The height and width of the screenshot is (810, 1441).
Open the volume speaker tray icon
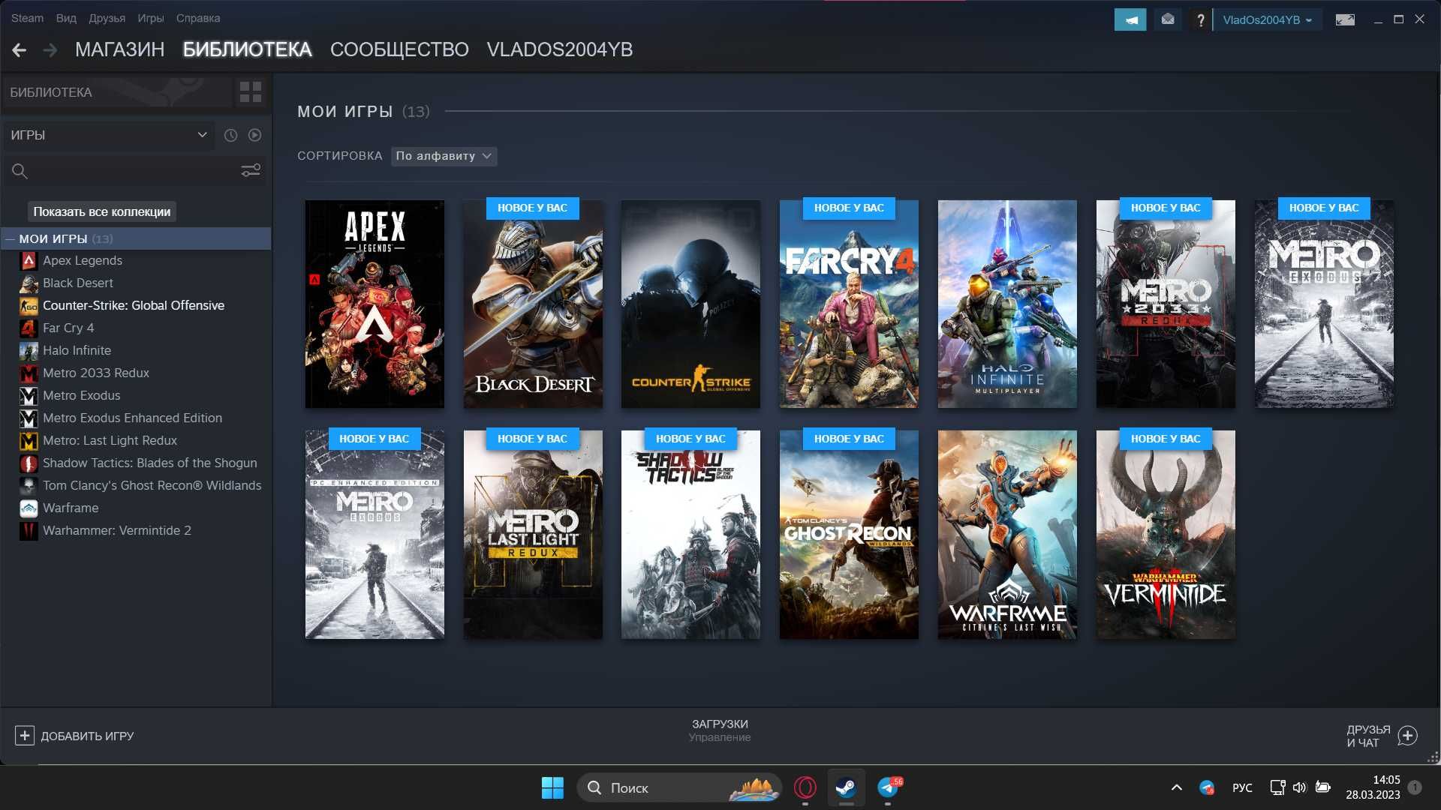click(1299, 787)
